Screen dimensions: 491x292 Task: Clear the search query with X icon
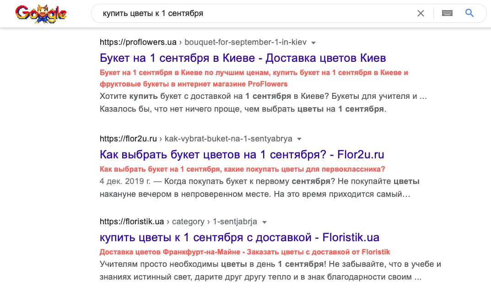(x=421, y=13)
